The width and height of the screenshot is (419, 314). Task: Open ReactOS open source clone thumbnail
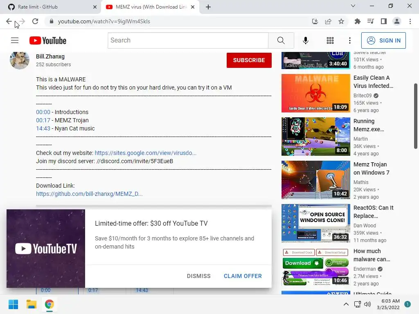click(315, 223)
